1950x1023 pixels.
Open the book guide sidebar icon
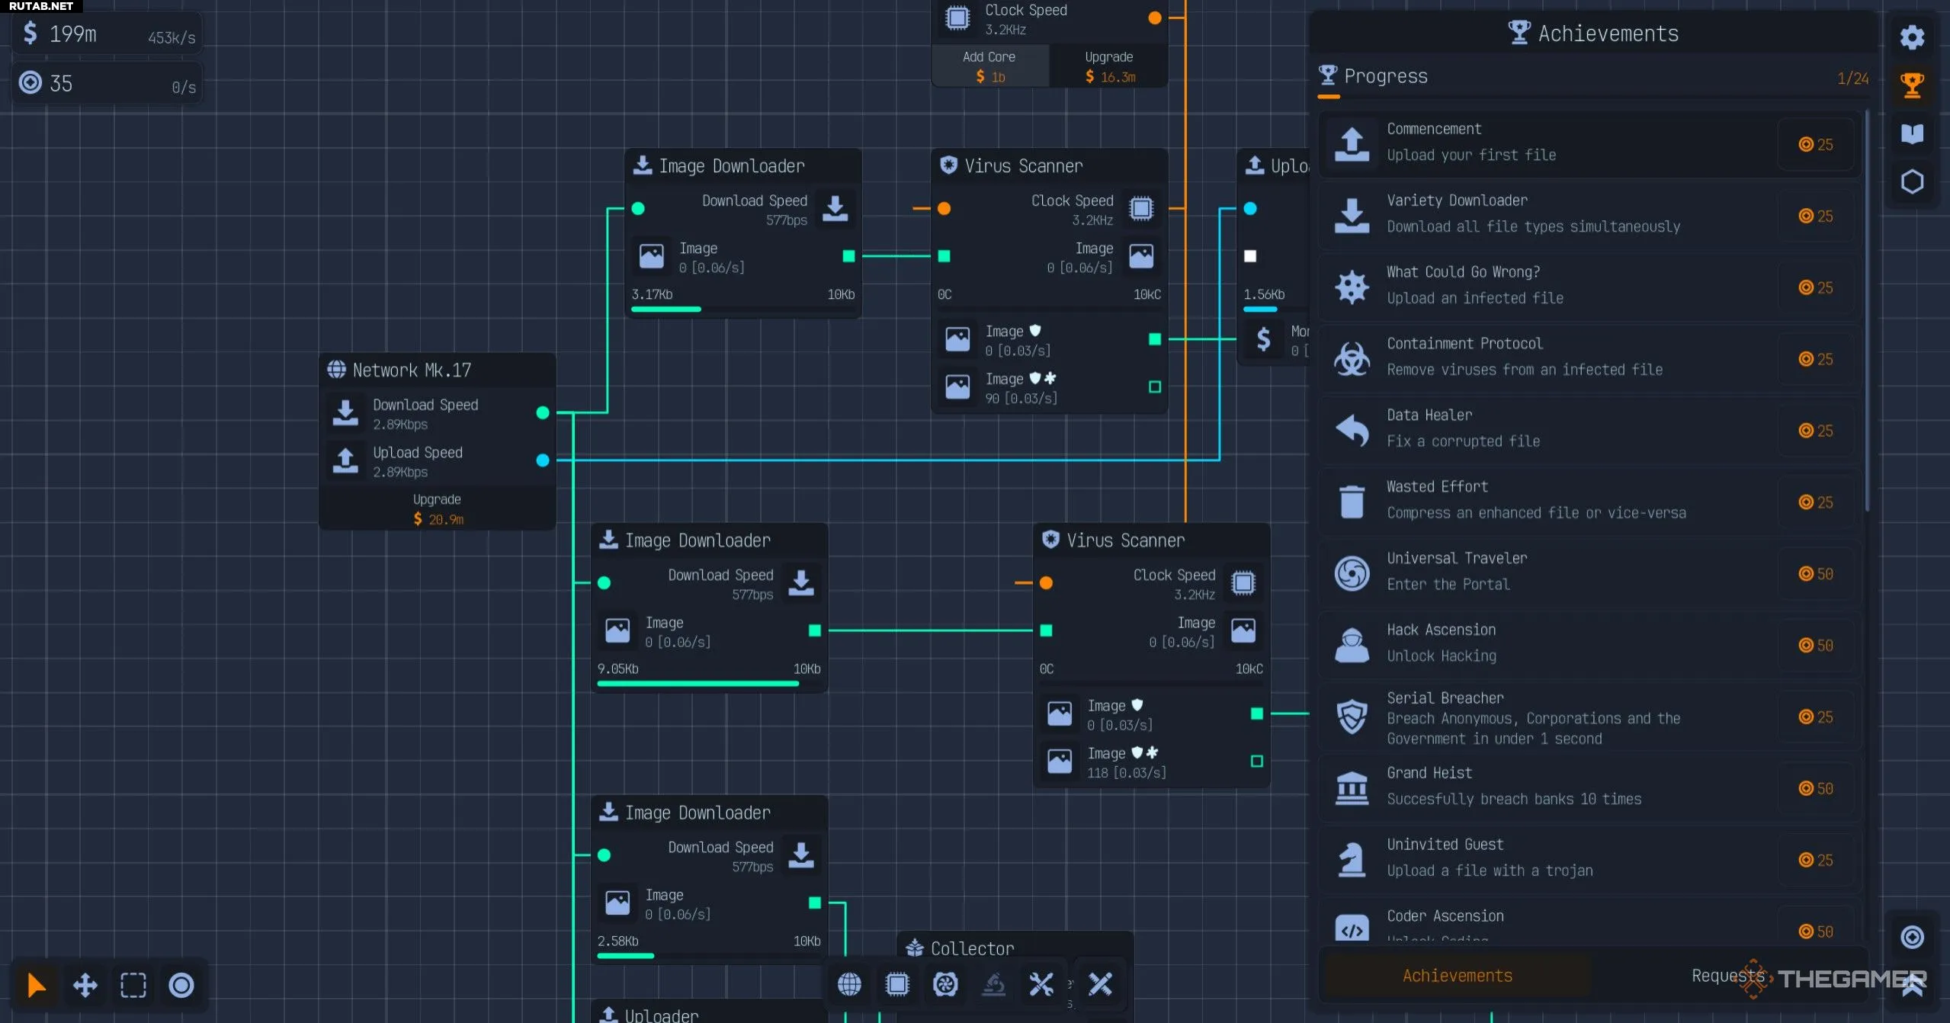click(x=1912, y=134)
